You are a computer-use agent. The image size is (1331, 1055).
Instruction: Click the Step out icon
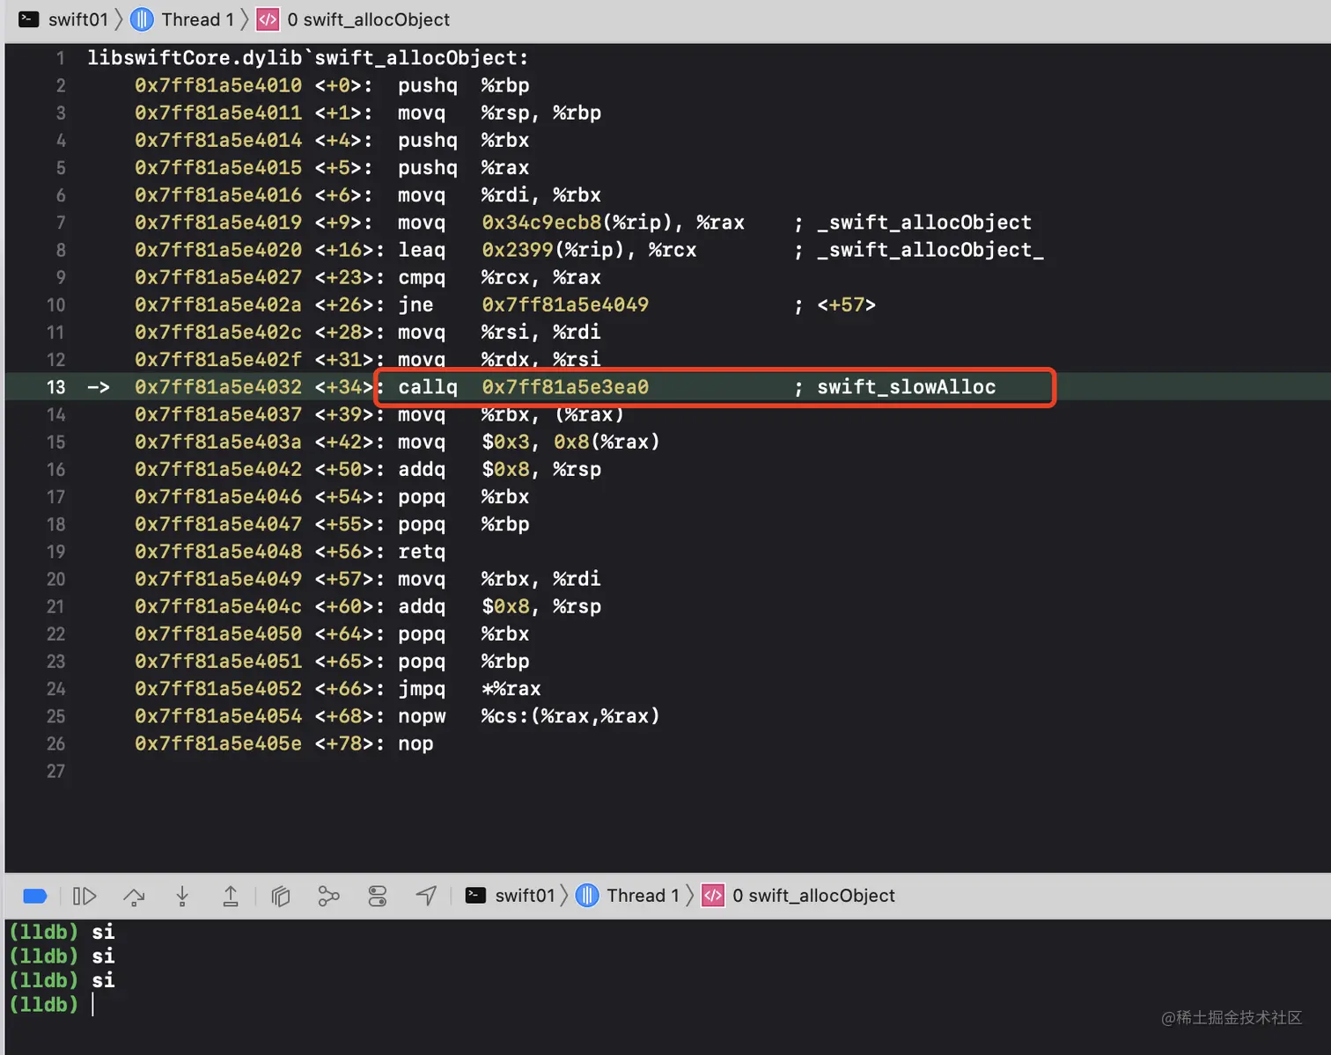coord(231,896)
